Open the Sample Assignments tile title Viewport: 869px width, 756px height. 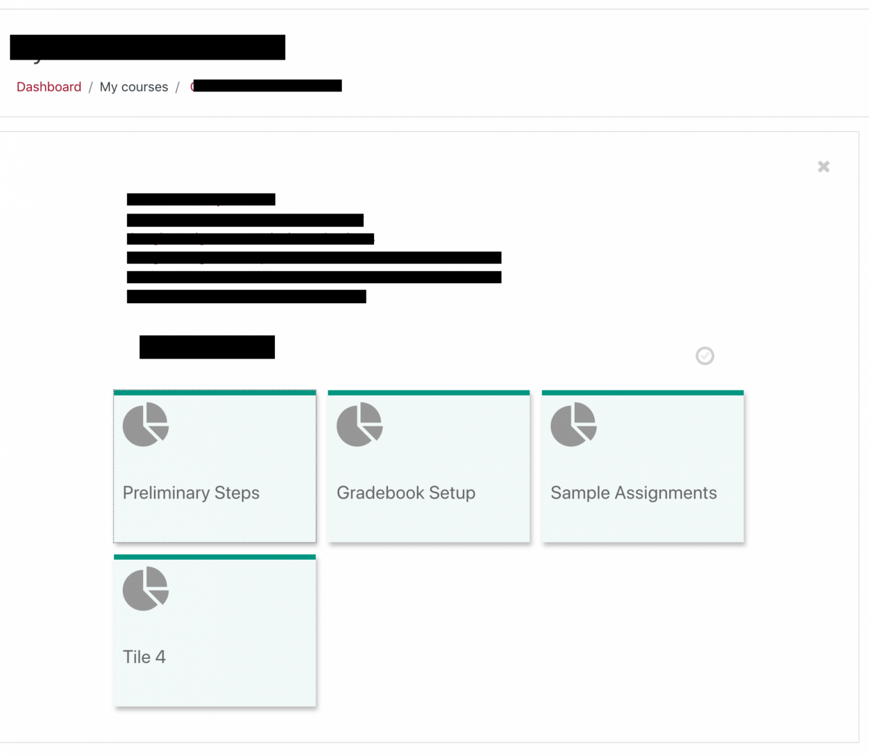tap(634, 493)
